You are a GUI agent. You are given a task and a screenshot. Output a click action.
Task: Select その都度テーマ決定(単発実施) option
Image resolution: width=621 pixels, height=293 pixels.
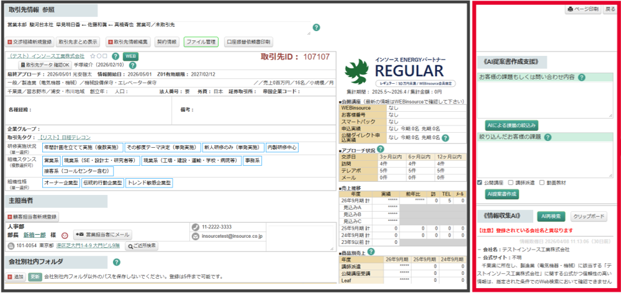(163, 148)
